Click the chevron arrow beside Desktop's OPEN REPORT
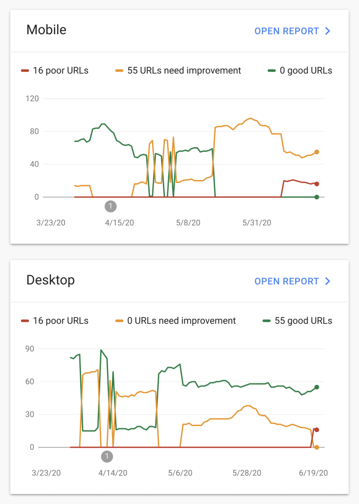 pos(327,281)
